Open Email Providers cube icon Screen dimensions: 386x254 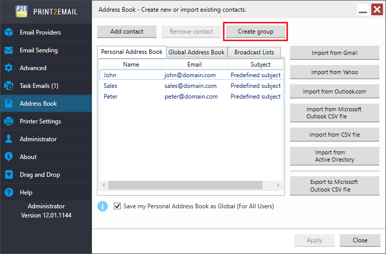click(x=9, y=32)
